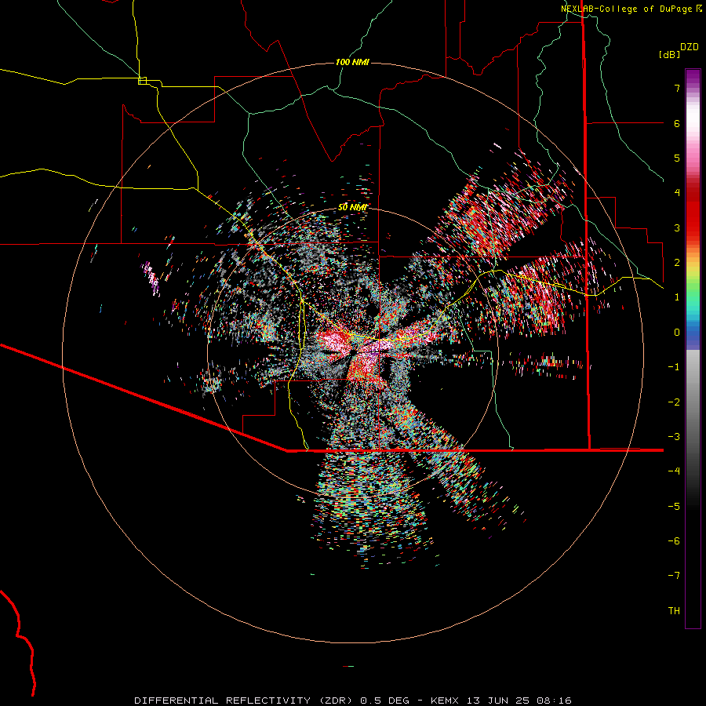Click the -6 dB label on color scale
This screenshot has height=706, width=706.
click(674, 541)
